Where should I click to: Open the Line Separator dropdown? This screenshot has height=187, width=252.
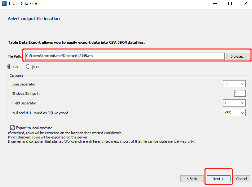pos(234,84)
